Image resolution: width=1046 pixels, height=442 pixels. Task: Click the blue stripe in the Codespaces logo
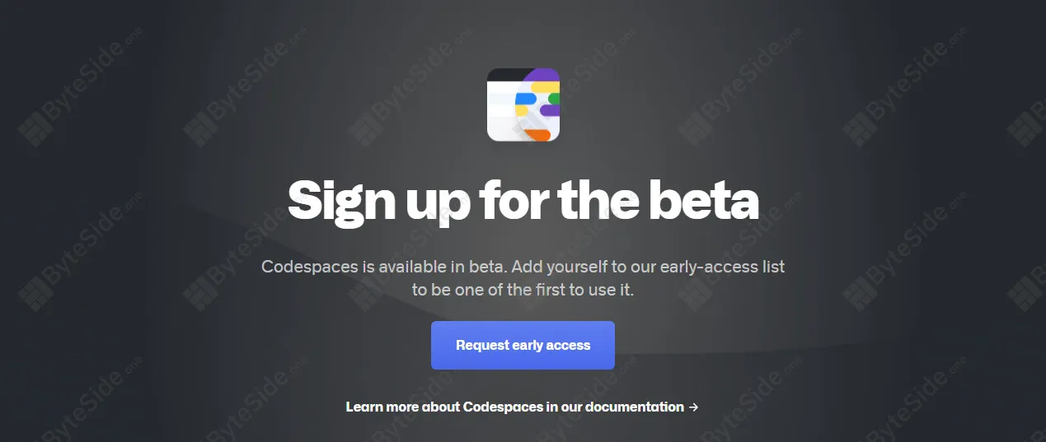(526, 99)
